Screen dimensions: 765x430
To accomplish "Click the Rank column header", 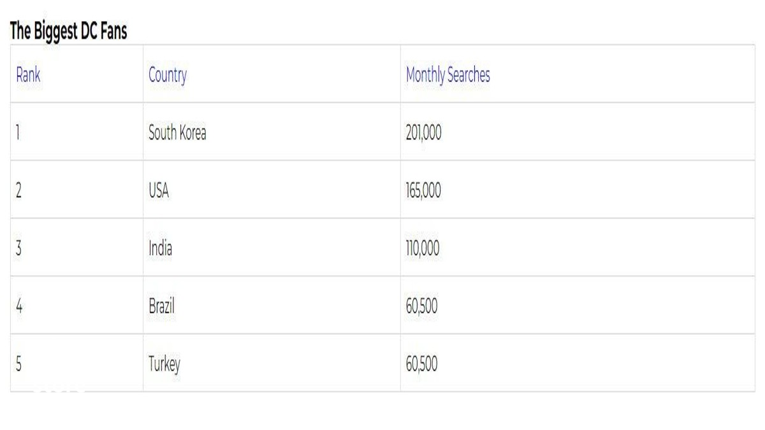I will 28,75.
